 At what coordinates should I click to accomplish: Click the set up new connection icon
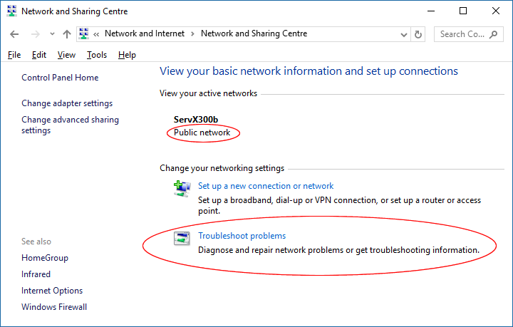pos(182,188)
